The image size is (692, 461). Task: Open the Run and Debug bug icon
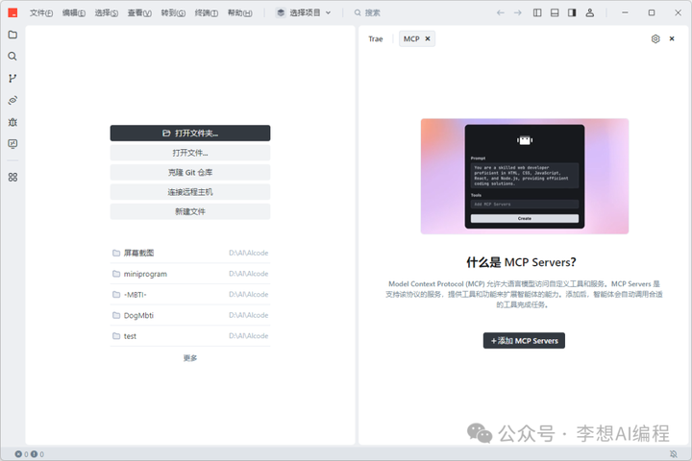coord(12,122)
